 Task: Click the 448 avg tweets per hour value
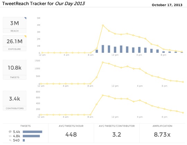pyautogui.click(x=71, y=135)
